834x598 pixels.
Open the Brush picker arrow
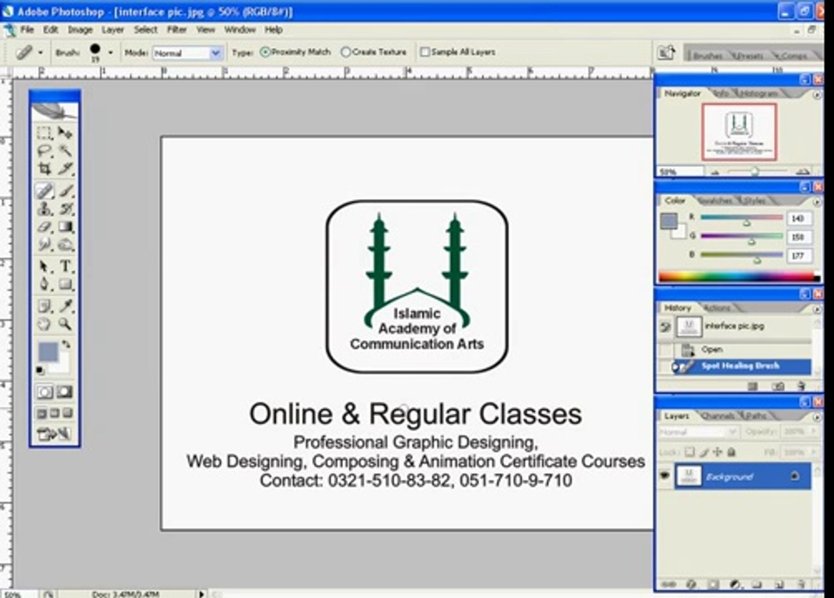(x=110, y=53)
